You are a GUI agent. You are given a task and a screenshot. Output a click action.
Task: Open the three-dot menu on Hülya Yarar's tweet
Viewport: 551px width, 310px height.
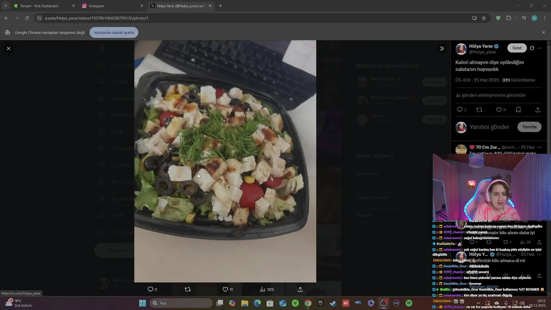click(x=539, y=48)
